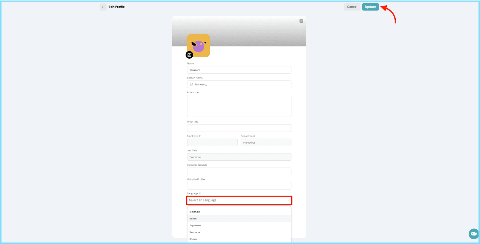Focus the About me text area
This screenshot has height=244, width=480.
tap(239, 106)
